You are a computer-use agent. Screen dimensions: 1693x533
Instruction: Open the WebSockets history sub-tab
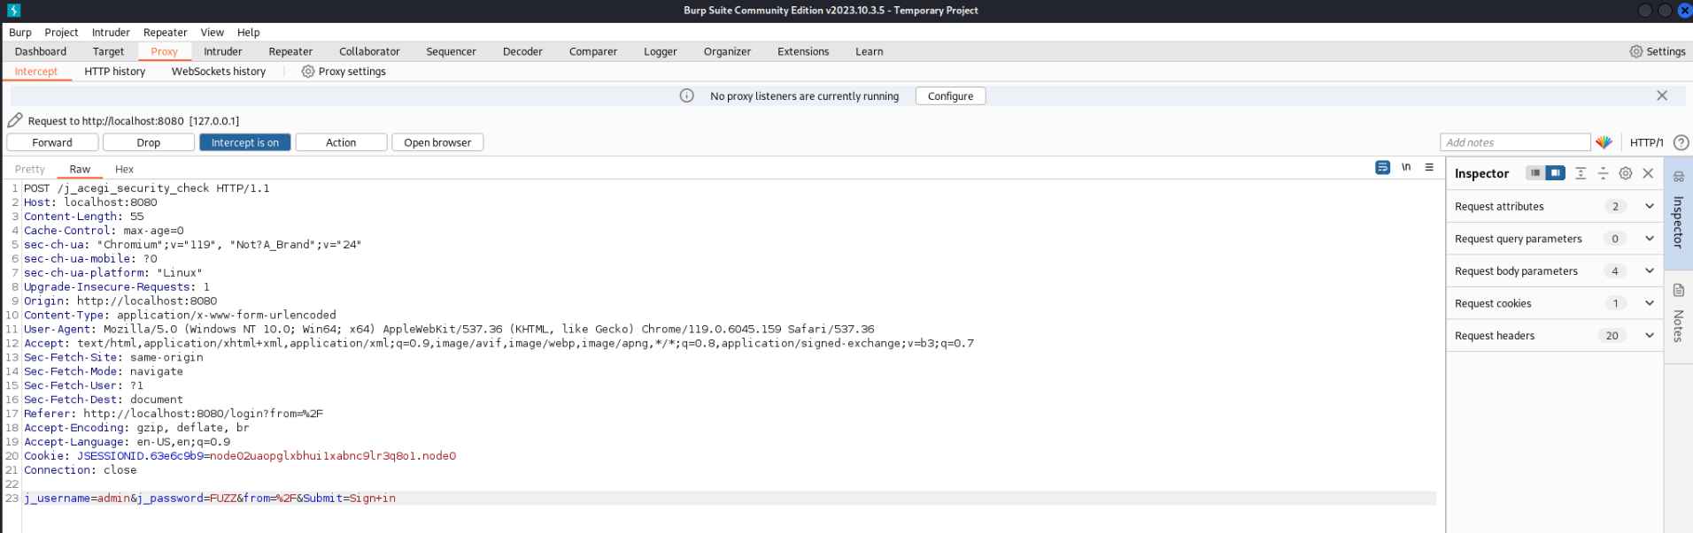pos(219,72)
